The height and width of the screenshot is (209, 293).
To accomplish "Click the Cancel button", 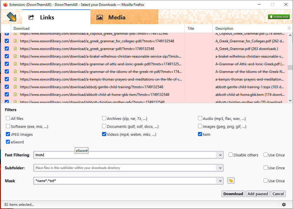I will tap(278, 194).
